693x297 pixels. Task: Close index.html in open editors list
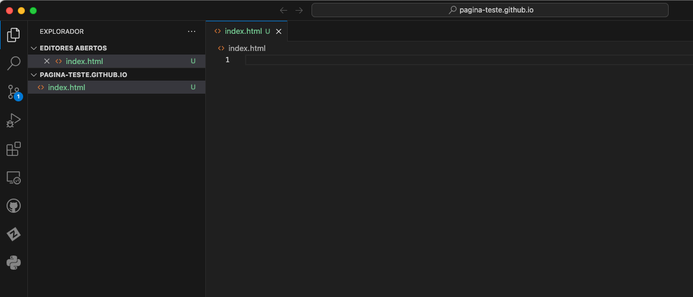click(47, 61)
